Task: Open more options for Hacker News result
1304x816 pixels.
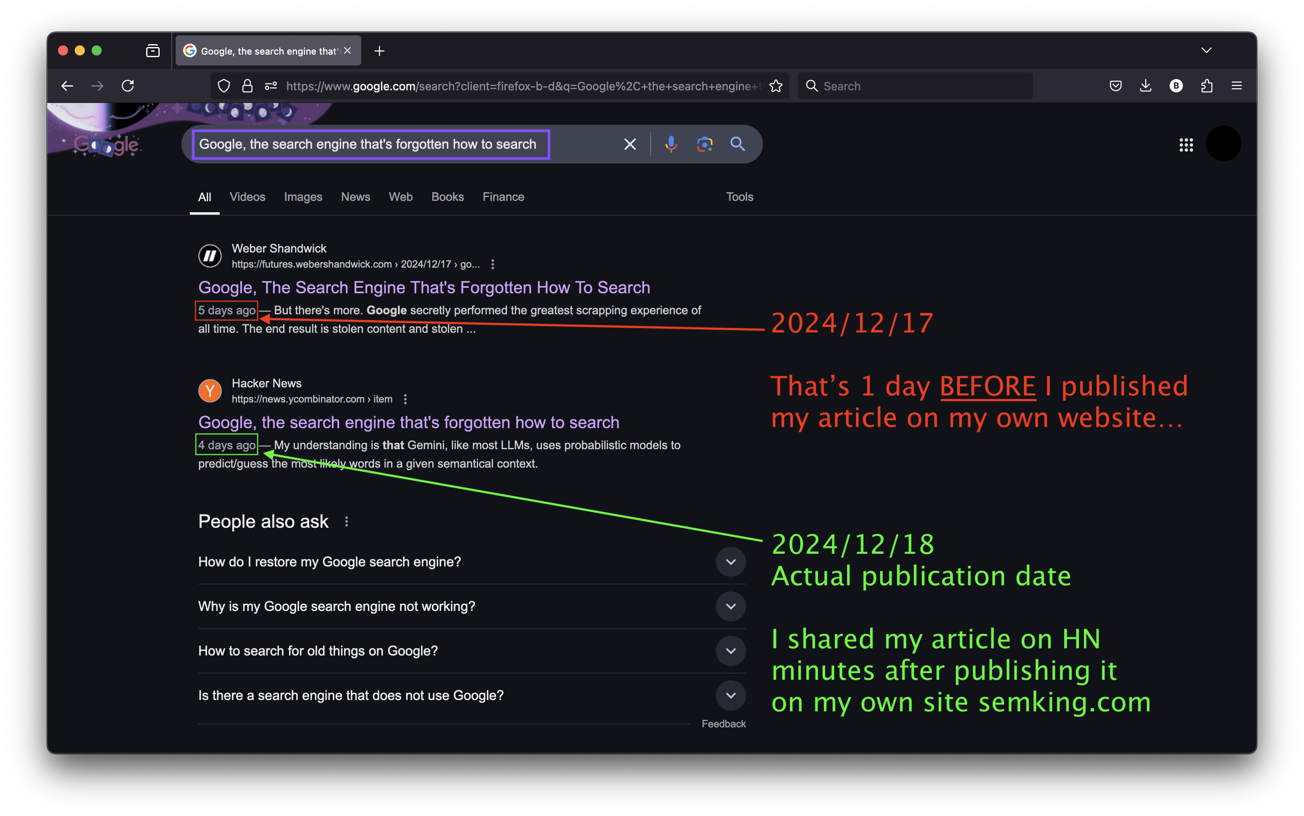Action: click(405, 399)
